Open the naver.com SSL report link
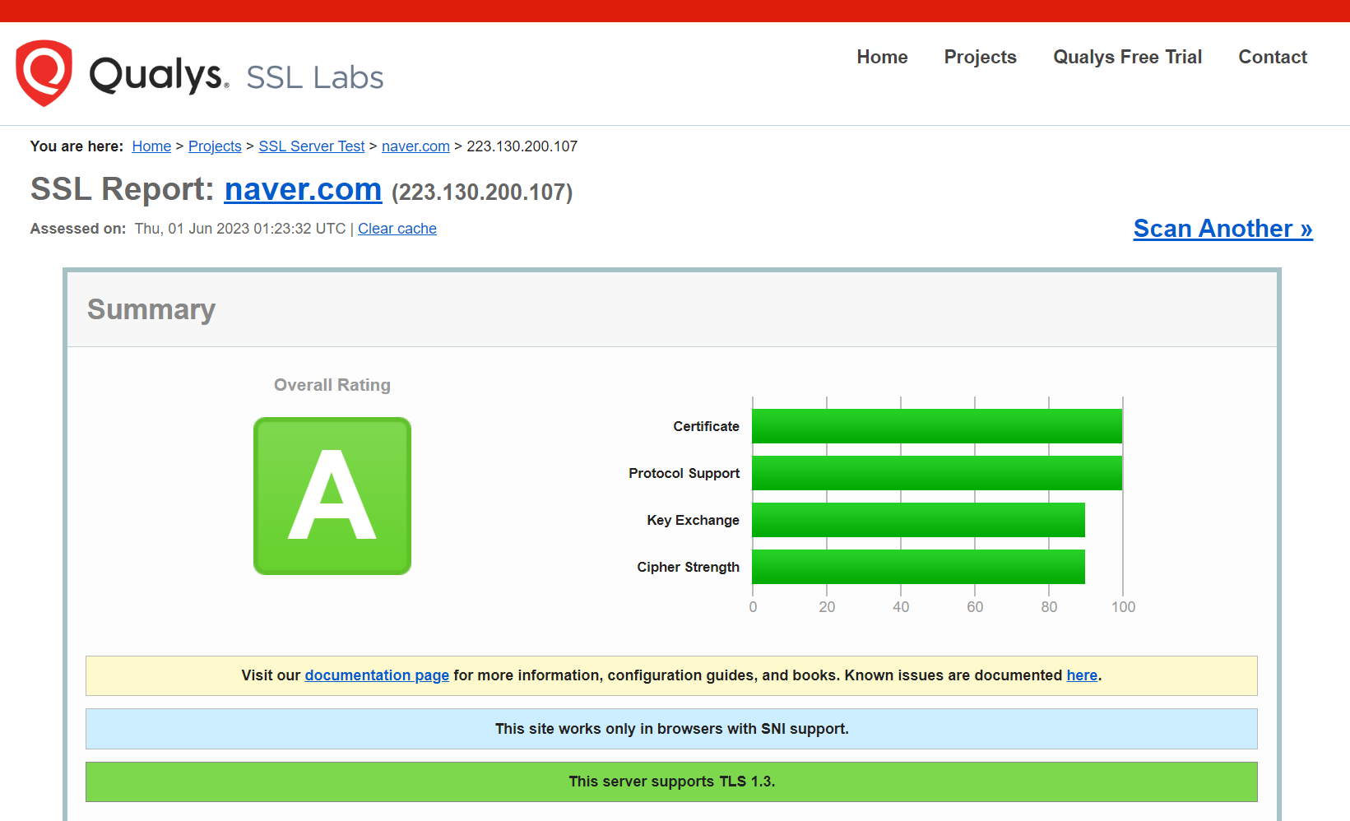This screenshot has width=1350, height=821. [x=303, y=189]
